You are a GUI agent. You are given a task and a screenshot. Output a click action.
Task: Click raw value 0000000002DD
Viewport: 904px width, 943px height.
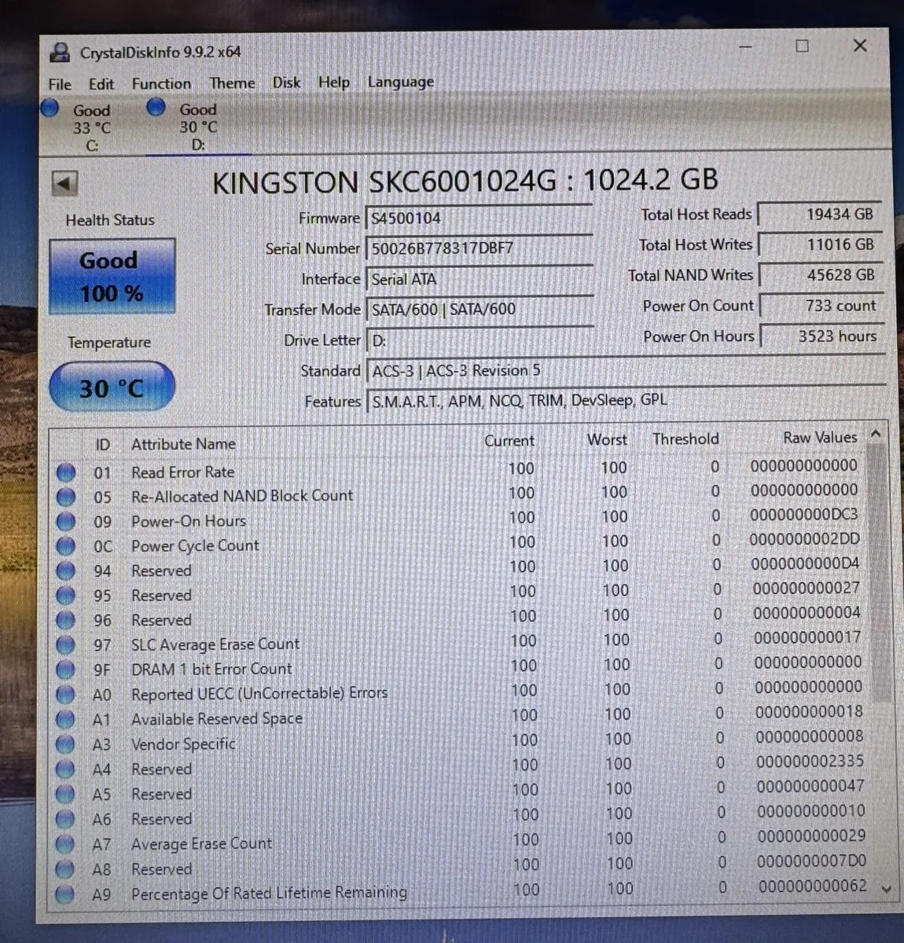805,539
